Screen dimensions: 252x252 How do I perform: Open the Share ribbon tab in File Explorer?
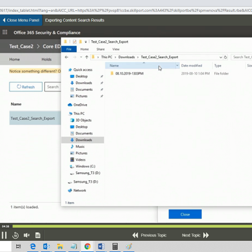pyautogui.click(x=100, y=49)
